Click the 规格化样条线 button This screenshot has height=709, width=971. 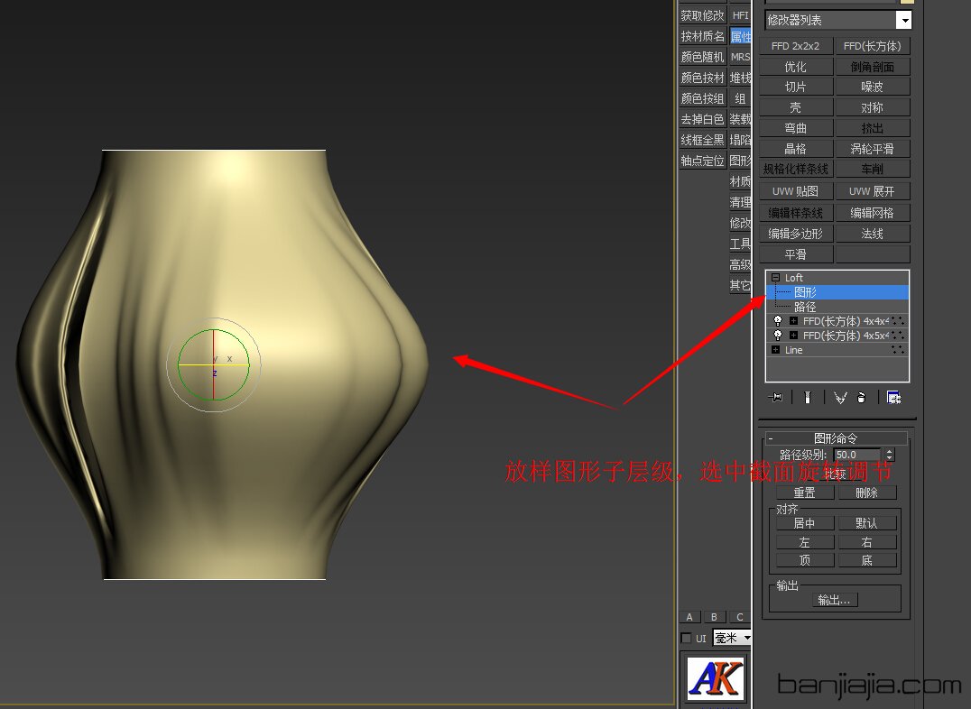[x=796, y=169]
